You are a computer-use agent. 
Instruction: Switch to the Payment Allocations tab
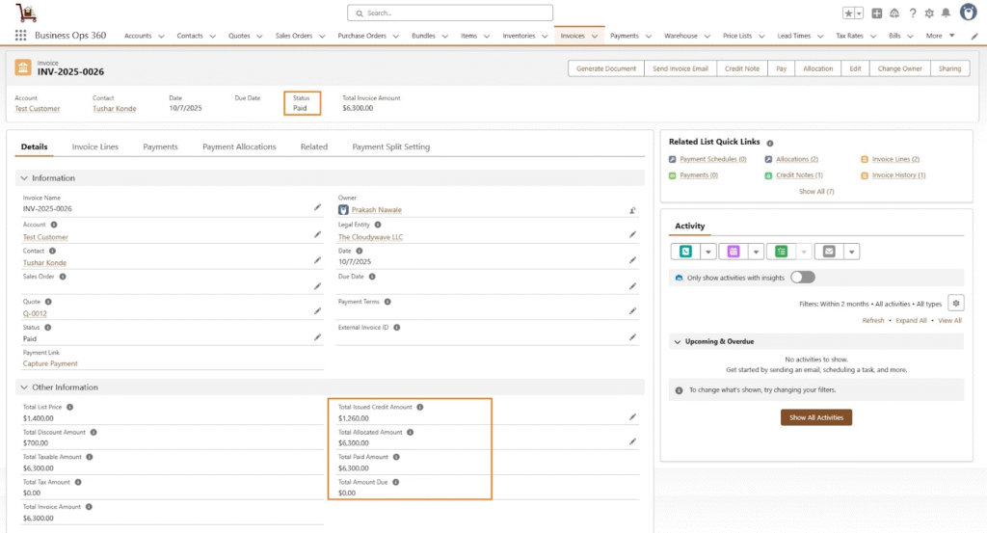(x=239, y=147)
